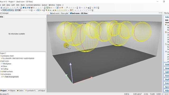This screenshot has height=95, width=169.
Task: Click the magnifier zoom icon
Action: tap(36, 10)
